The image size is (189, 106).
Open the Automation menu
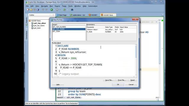tap(93, 6)
